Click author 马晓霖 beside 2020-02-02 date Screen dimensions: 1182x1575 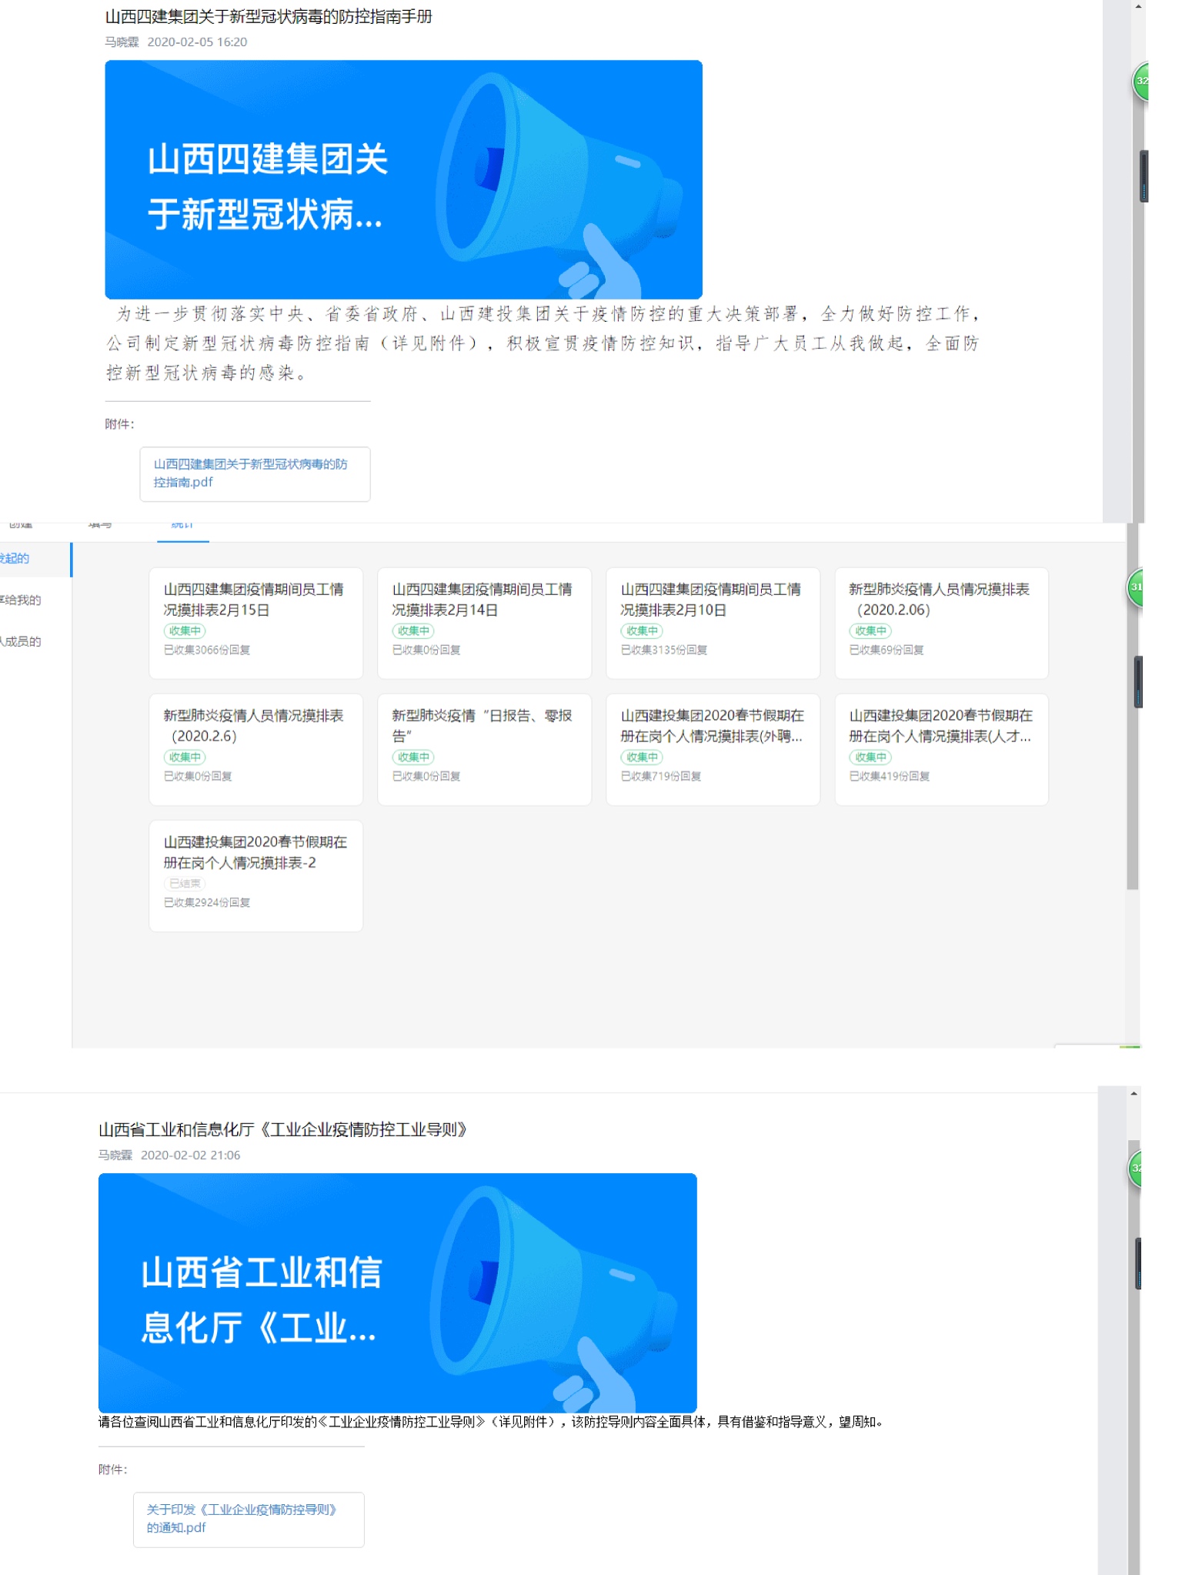coord(115,1155)
